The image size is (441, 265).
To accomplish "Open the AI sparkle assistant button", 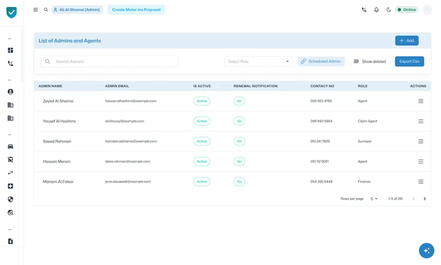I will pyautogui.click(x=426, y=250).
